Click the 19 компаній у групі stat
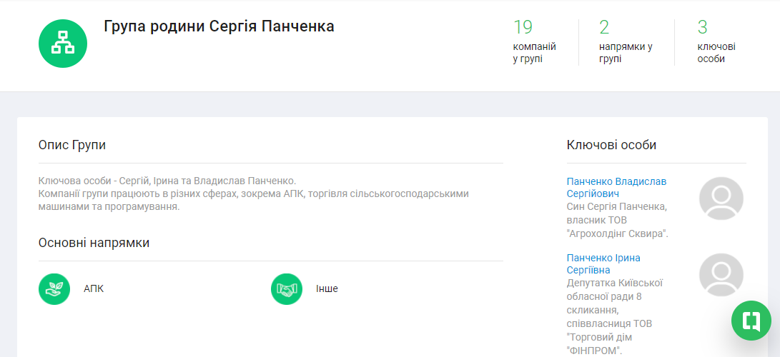This screenshot has width=780, height=357. click(x=533, y=42)
